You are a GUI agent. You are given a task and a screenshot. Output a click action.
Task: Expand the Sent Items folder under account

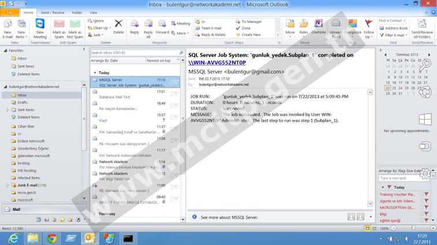8,110
